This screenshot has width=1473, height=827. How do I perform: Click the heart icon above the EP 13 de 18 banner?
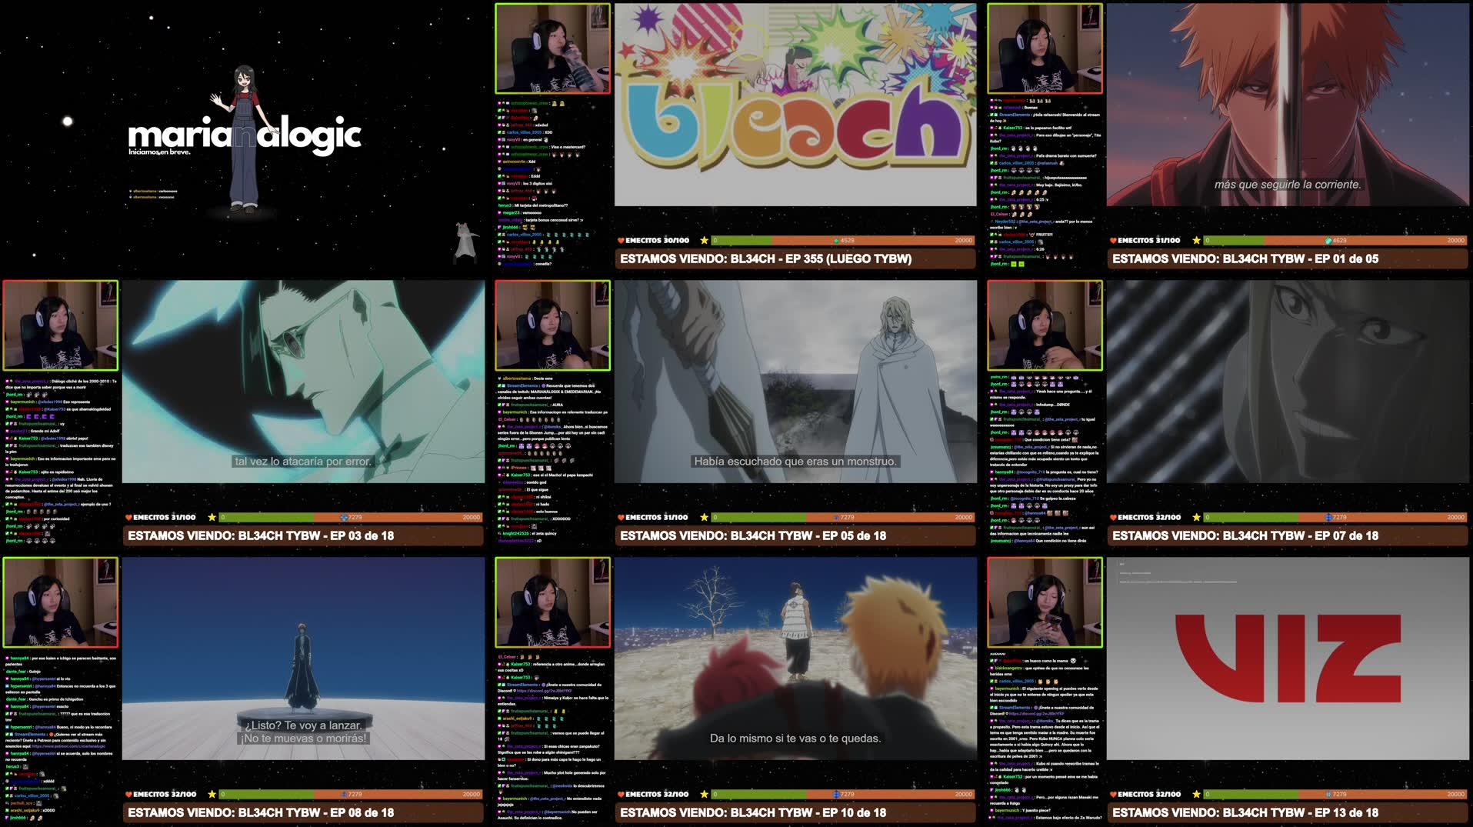[x=1113, y=795]
